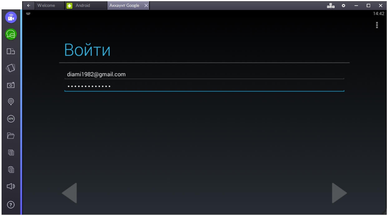Click the copy to clipboard icon

(11, 152)
